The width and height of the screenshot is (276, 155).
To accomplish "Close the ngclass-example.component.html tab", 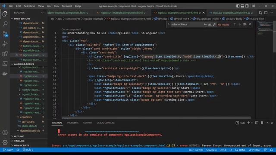I will point(204,12).
